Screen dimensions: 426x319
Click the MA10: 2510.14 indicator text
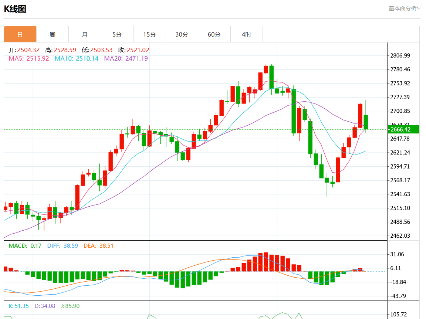point(77,58)
